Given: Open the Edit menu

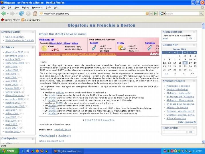Looking at the screenshot, I should [x=9, y=7].
